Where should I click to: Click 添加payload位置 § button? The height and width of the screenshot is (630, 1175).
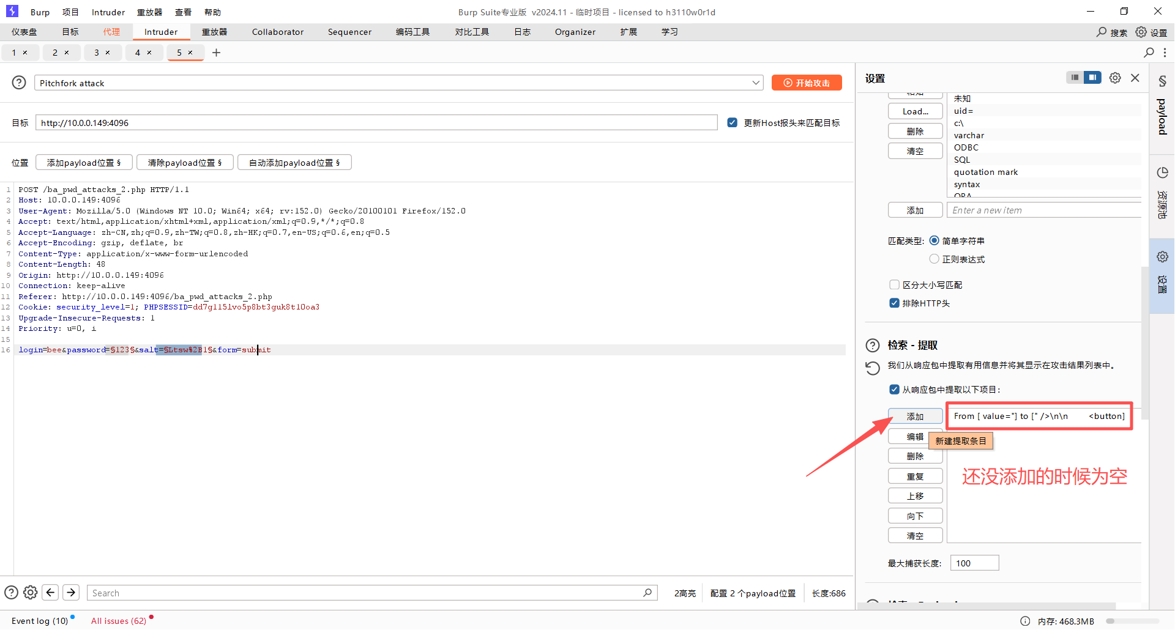[84, 163]
